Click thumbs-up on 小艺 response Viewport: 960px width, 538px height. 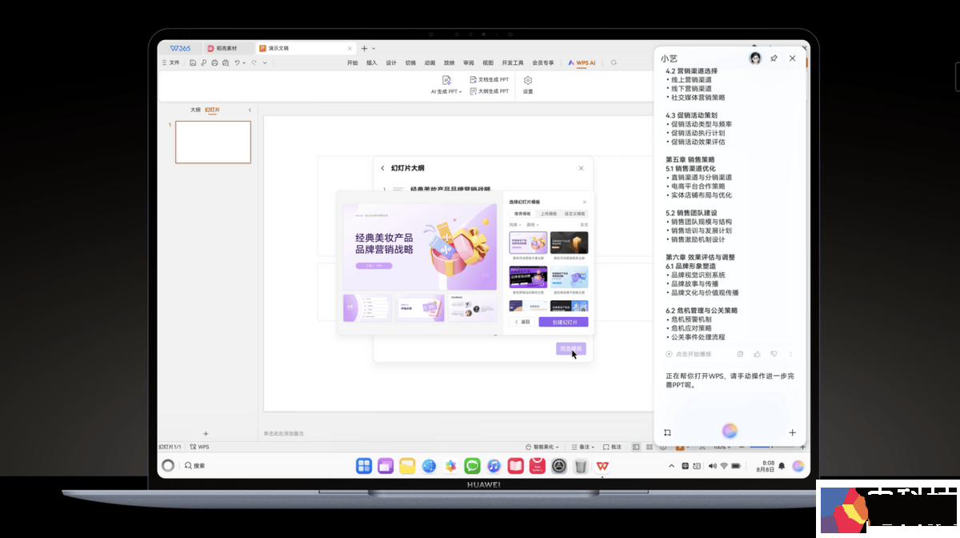pos(757,354)
